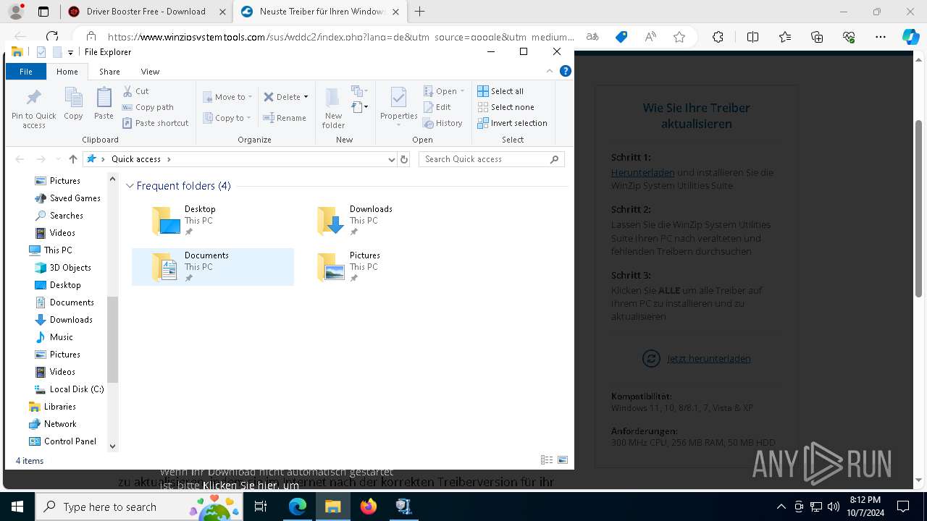The image size is (927, 521).
Task: Click the Edge page vertical scrollbar
Action: coord(919,208)
